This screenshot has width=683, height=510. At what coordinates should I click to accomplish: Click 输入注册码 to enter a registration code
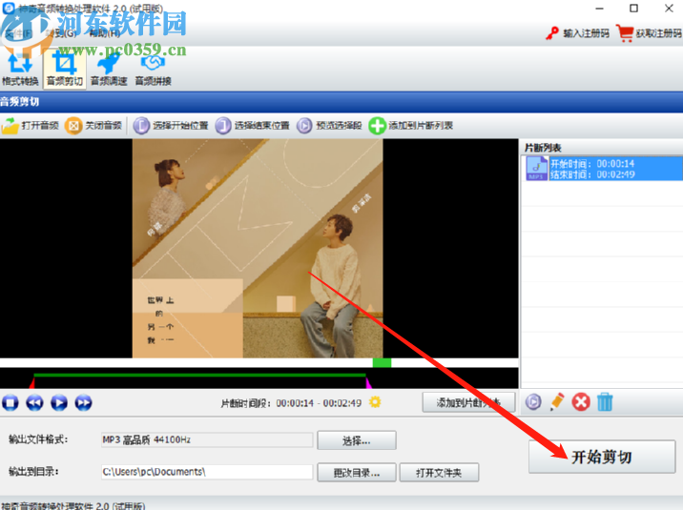click(x=577, y=33)
